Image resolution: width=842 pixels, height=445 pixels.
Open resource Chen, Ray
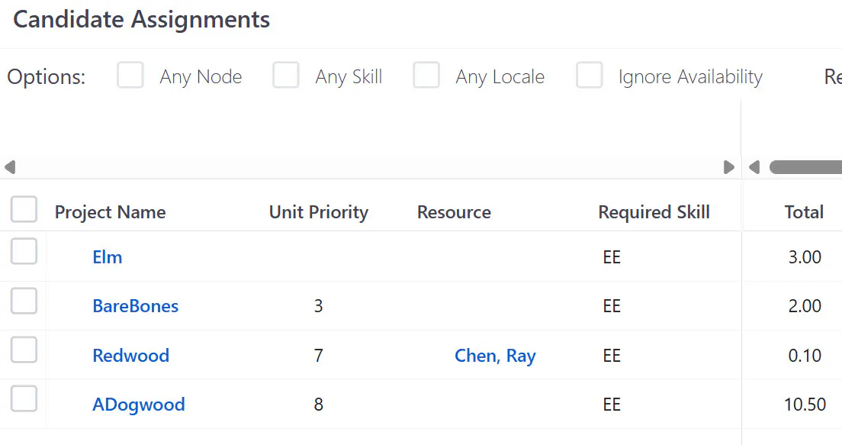click(x=495, y=356)
